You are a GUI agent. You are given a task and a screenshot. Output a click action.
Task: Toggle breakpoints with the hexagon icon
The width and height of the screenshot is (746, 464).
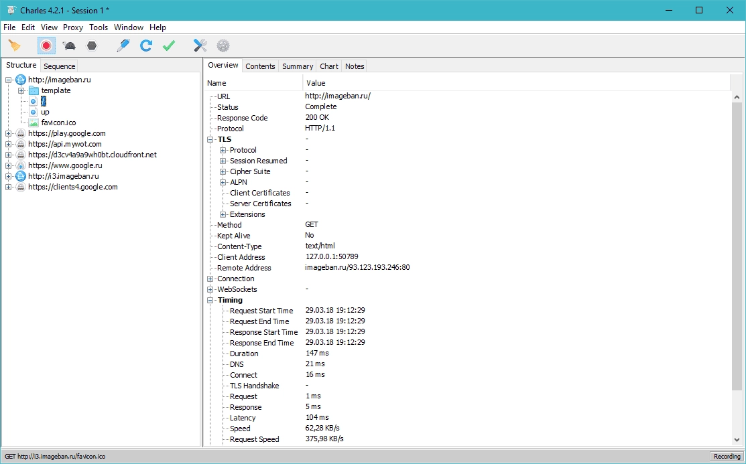coord(92,46)
